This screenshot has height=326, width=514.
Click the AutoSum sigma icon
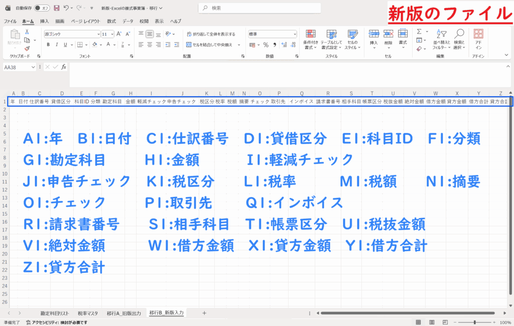[x=419, y=32]
